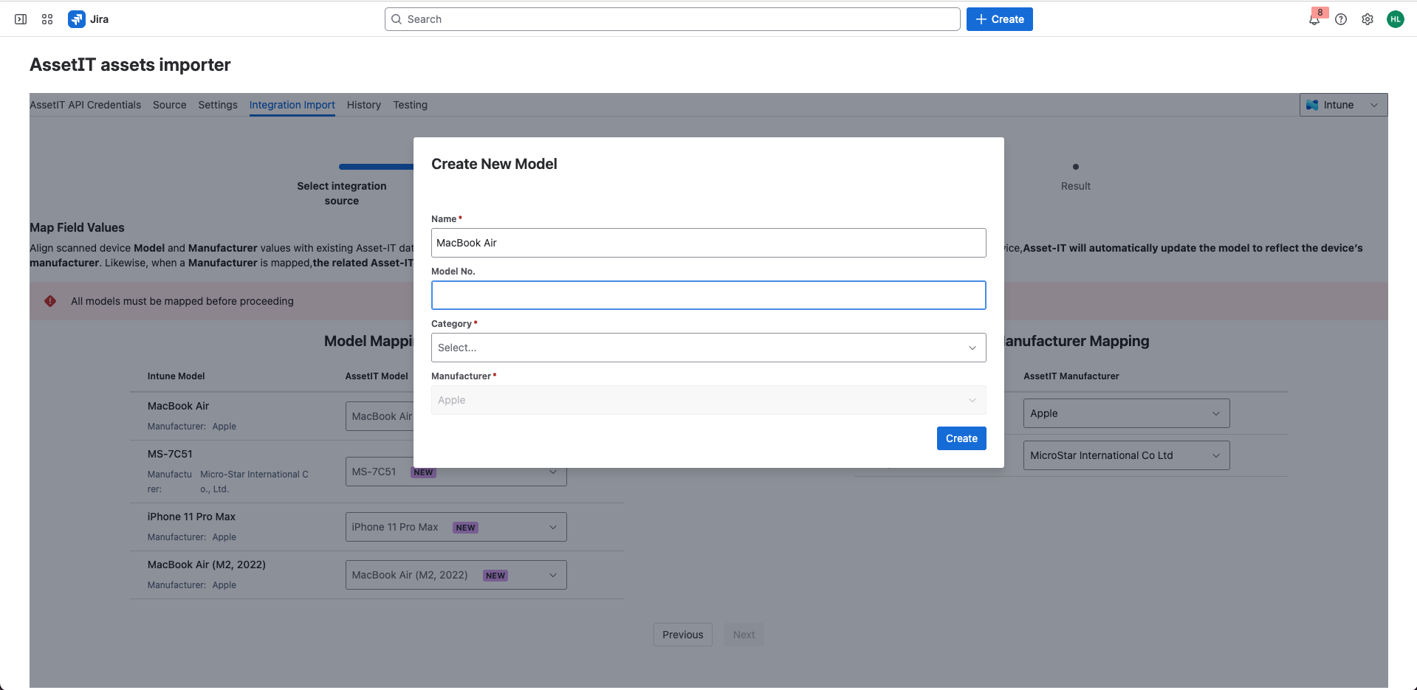Expand the iPhone 11 Pro Max model dropdown
This screenshot has height=690, width=1417.
[x=456, y=527]
